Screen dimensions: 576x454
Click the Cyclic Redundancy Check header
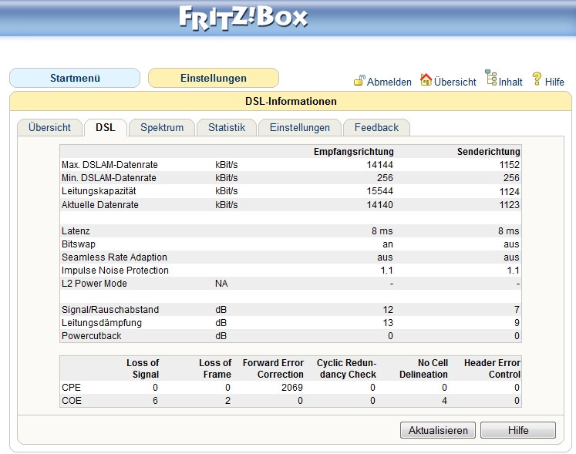(347, 368)
